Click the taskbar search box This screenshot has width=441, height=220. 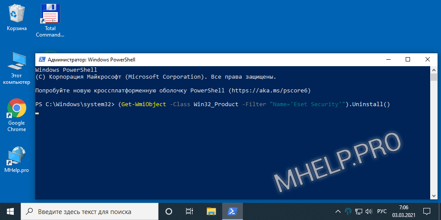[90, 211]
